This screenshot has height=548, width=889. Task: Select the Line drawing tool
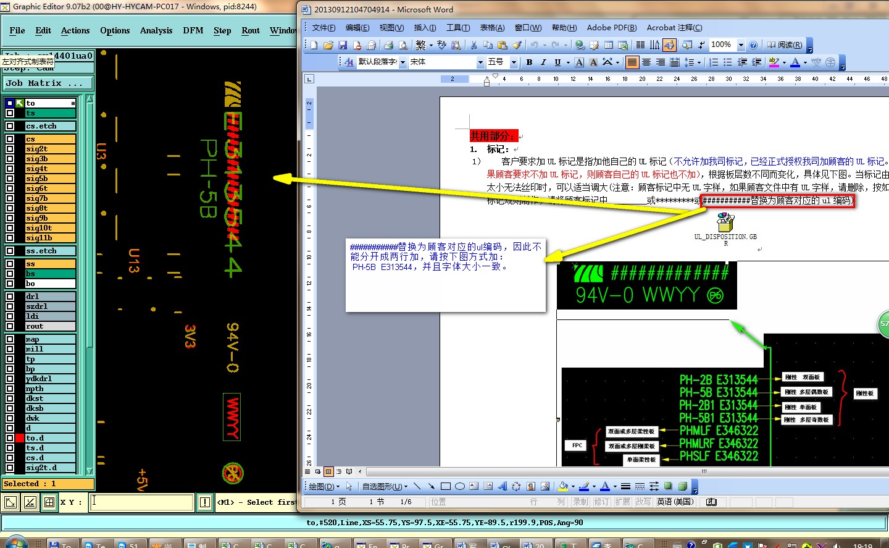(417, 486)
